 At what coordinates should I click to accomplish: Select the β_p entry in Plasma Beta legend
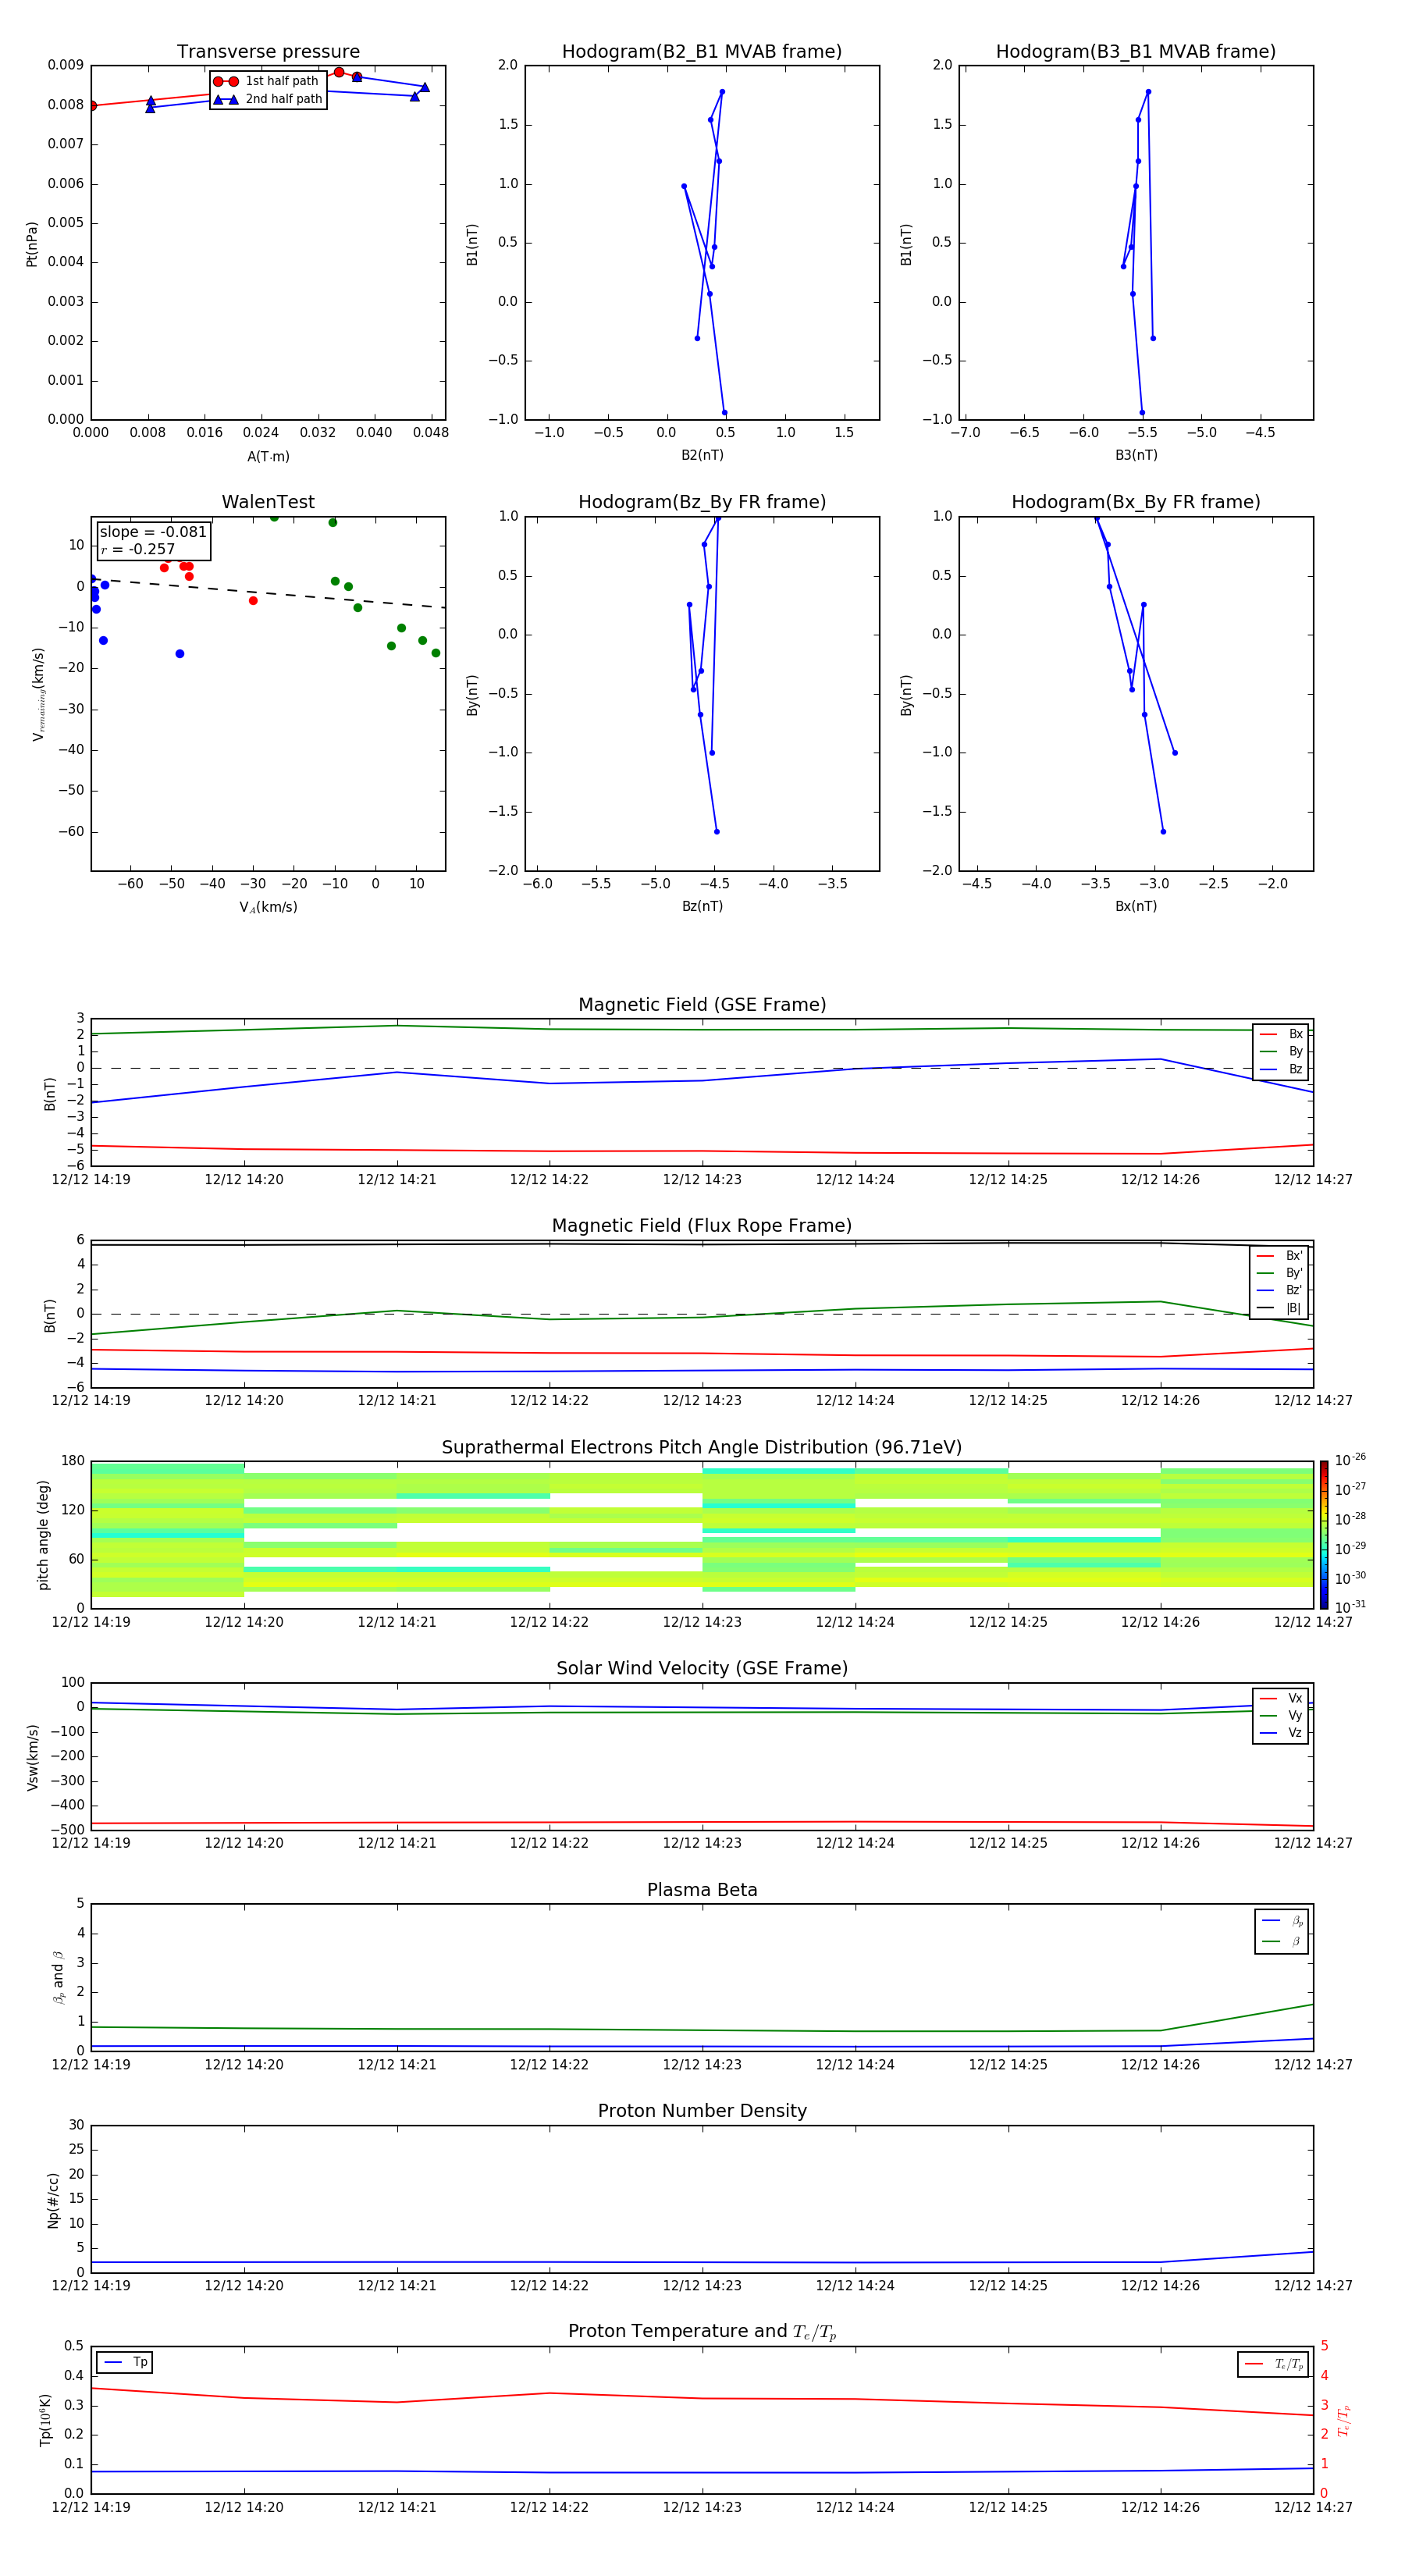click(1282, 1921)
